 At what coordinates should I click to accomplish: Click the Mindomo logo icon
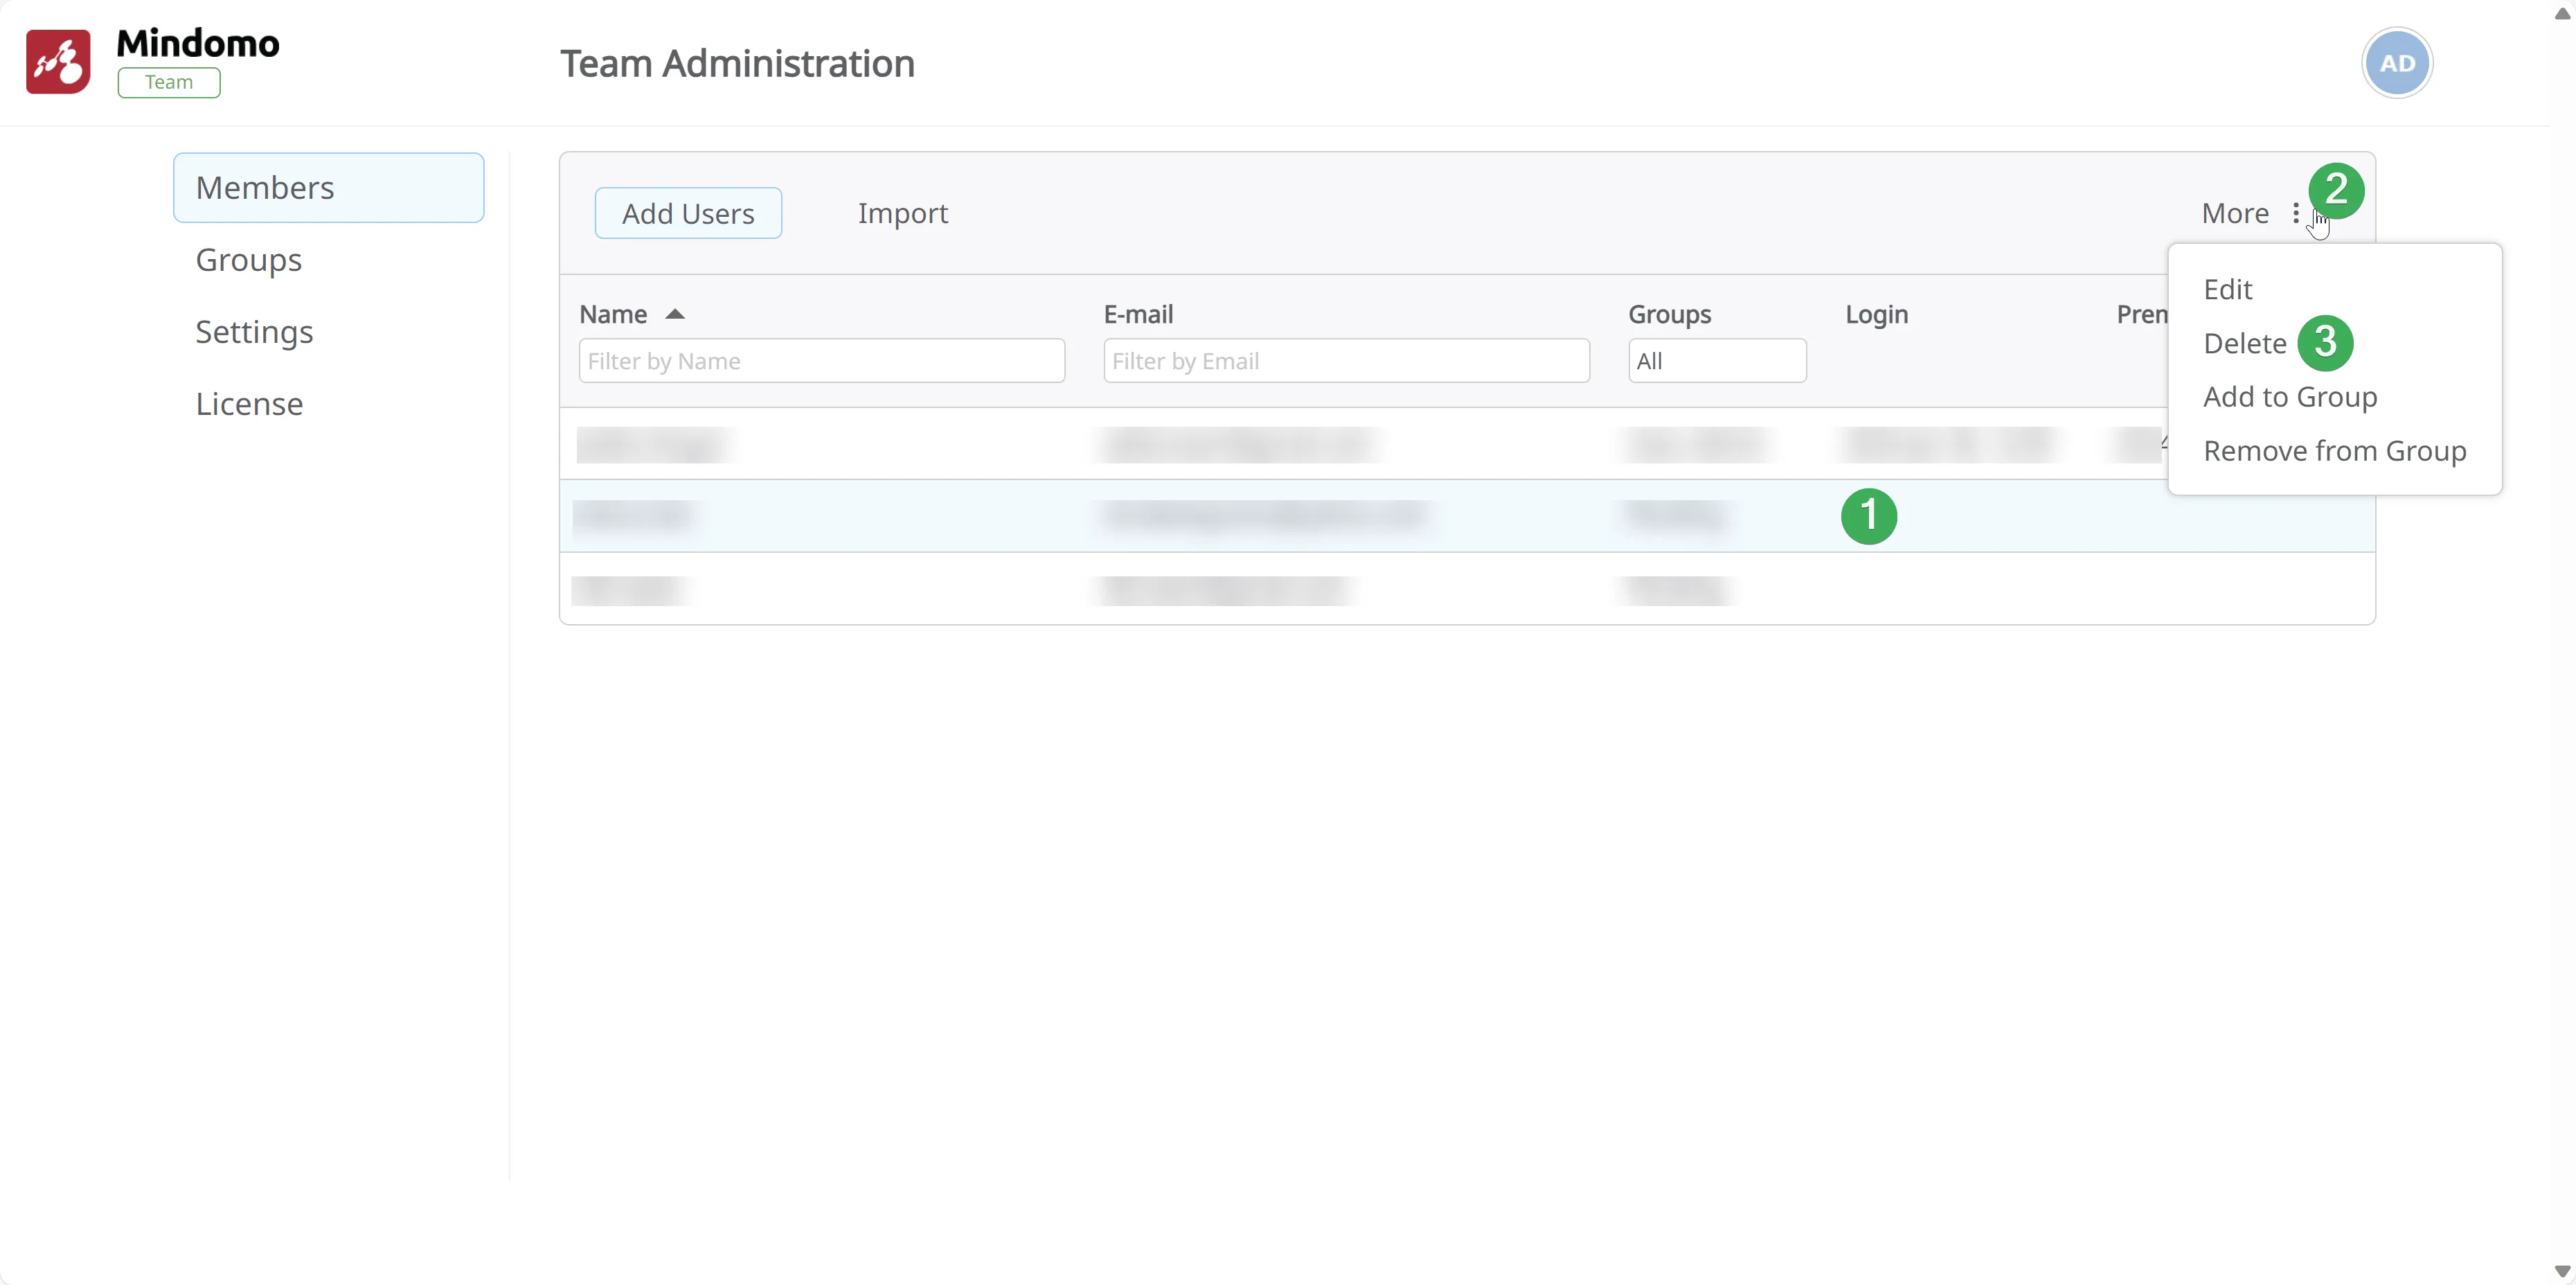[x=58, y=62]
